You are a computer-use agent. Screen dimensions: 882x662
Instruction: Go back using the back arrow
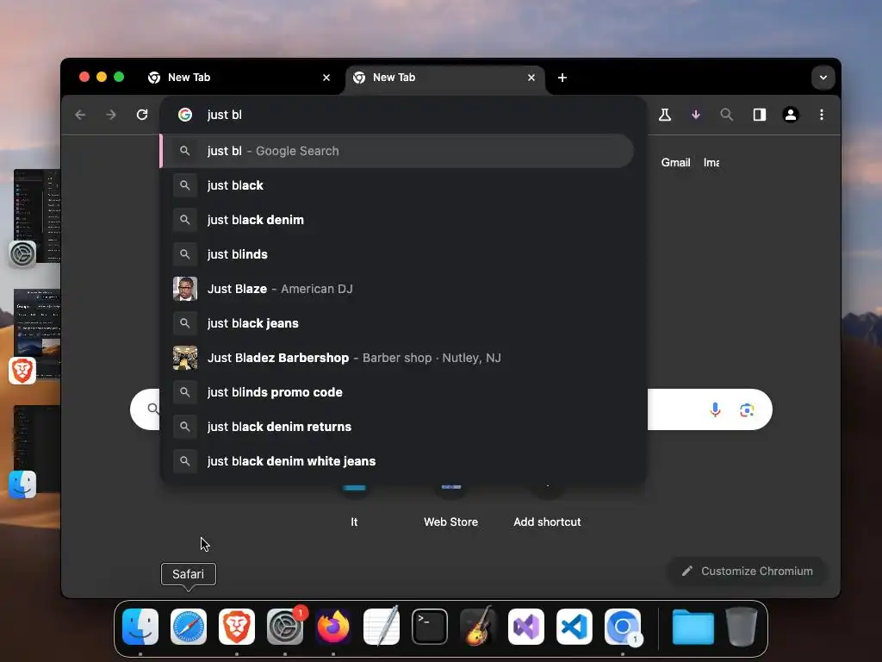[x=80, y=115]
